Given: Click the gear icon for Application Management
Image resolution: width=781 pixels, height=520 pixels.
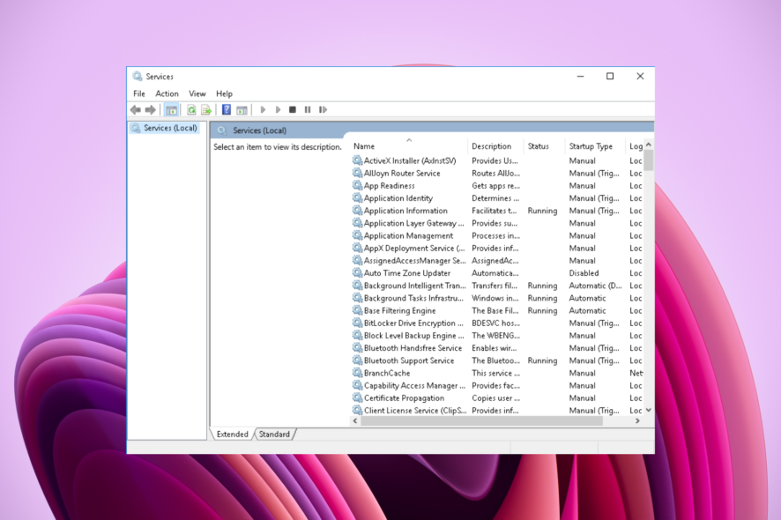Looking at the screenshot, I should (357, 235).
